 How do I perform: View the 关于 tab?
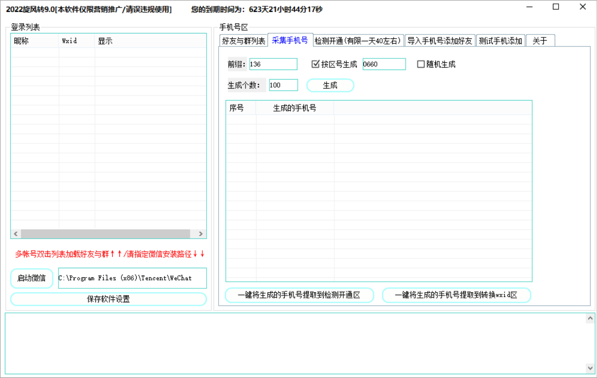point(540,40)
